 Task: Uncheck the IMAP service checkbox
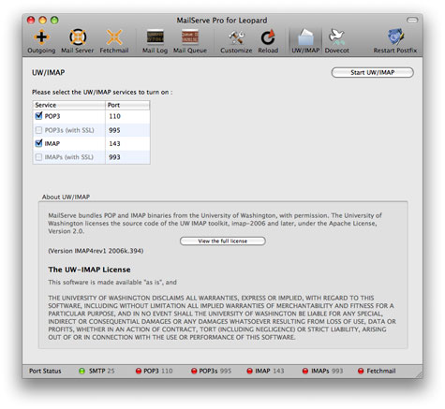[x=38, y=143]
